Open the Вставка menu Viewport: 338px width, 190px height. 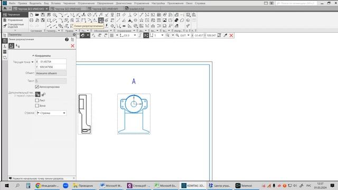(56, 3)
